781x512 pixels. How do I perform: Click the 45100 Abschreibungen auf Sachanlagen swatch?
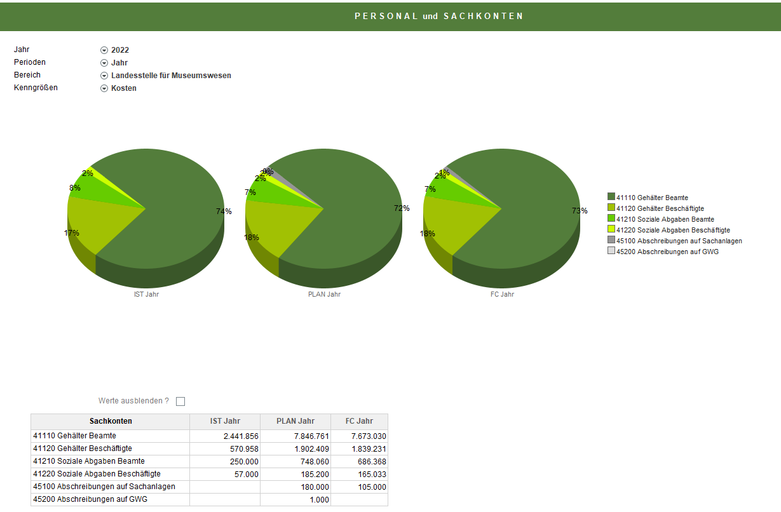(611, 241)
